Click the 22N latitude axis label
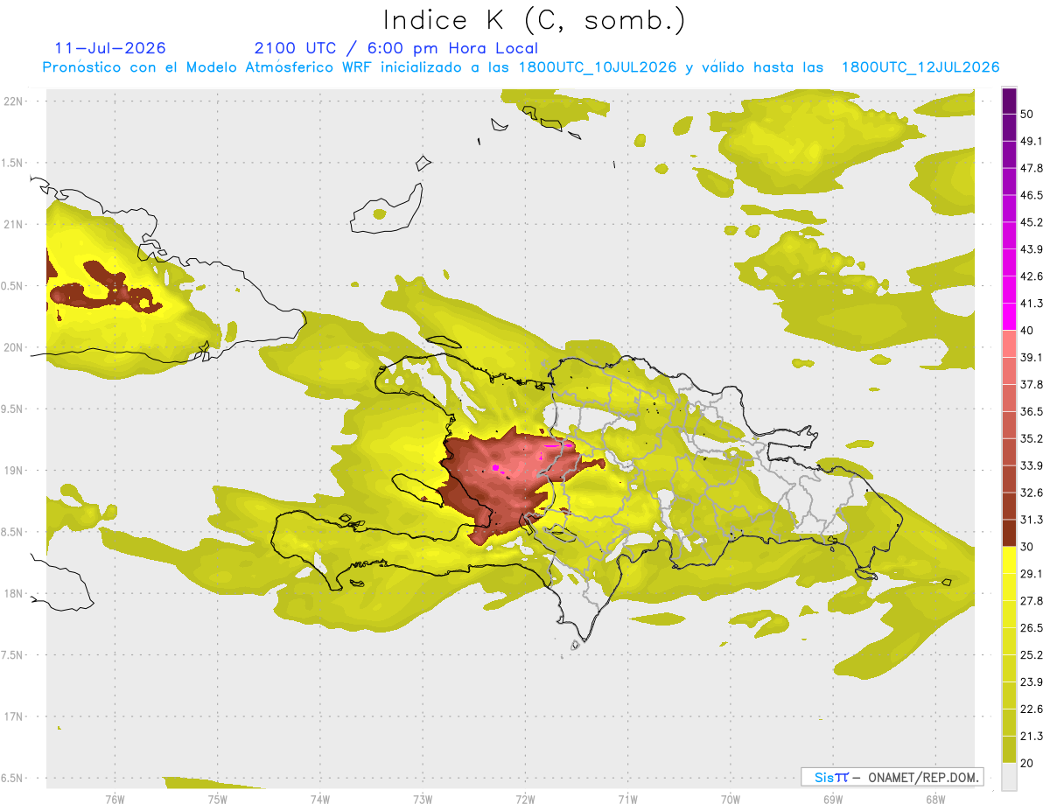 [15, 101]
